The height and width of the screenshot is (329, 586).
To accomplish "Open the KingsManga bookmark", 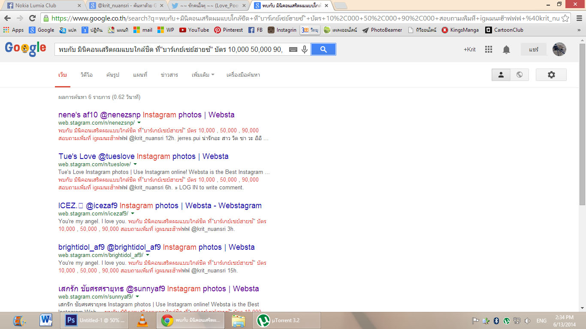I will (460, 30).
